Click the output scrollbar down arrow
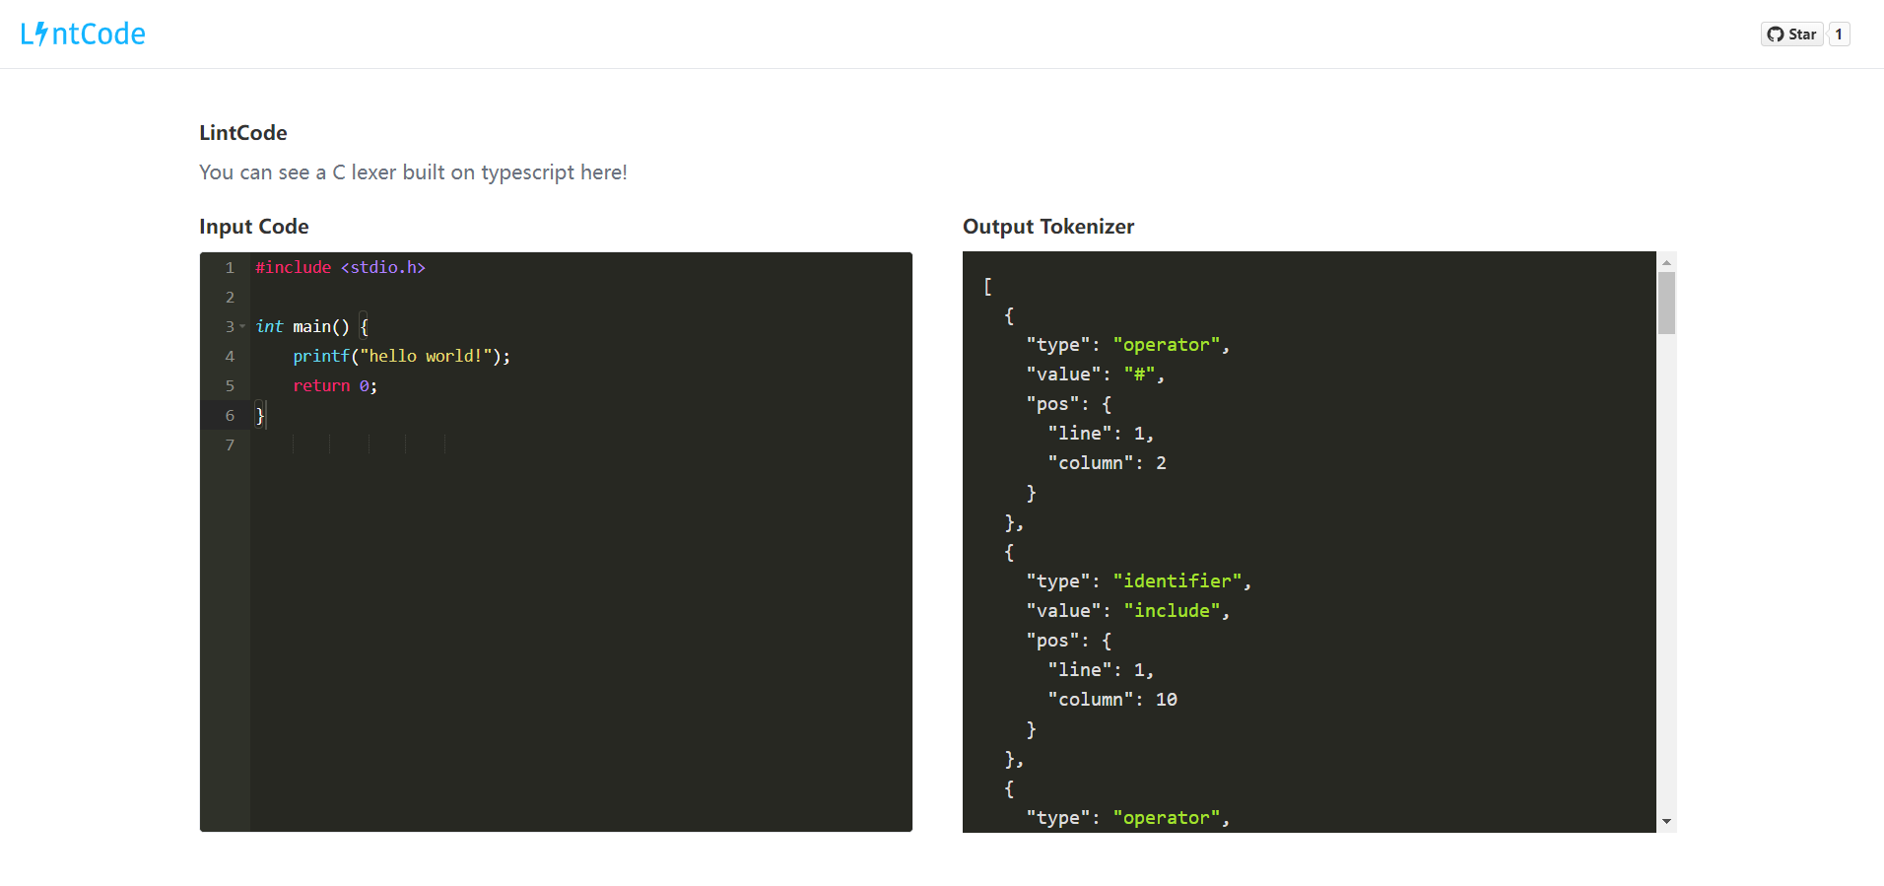This screenshot has width=1884, height=886. point(1666,821)
